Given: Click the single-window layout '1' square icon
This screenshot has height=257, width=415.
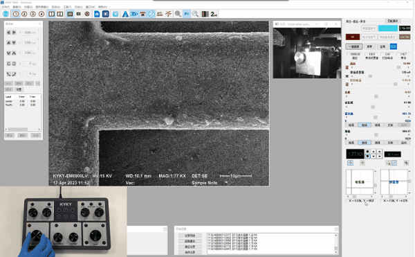Looking at the screenshot, I should (52, 14).
